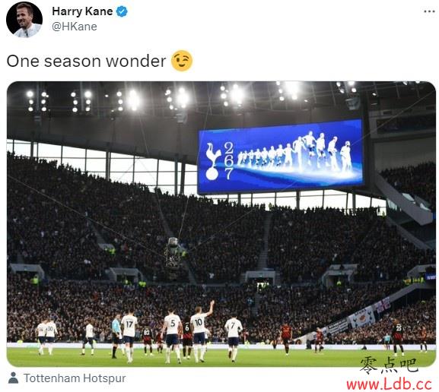Click the player wearing number 17
439x392 pixels.
click(129, 336)
